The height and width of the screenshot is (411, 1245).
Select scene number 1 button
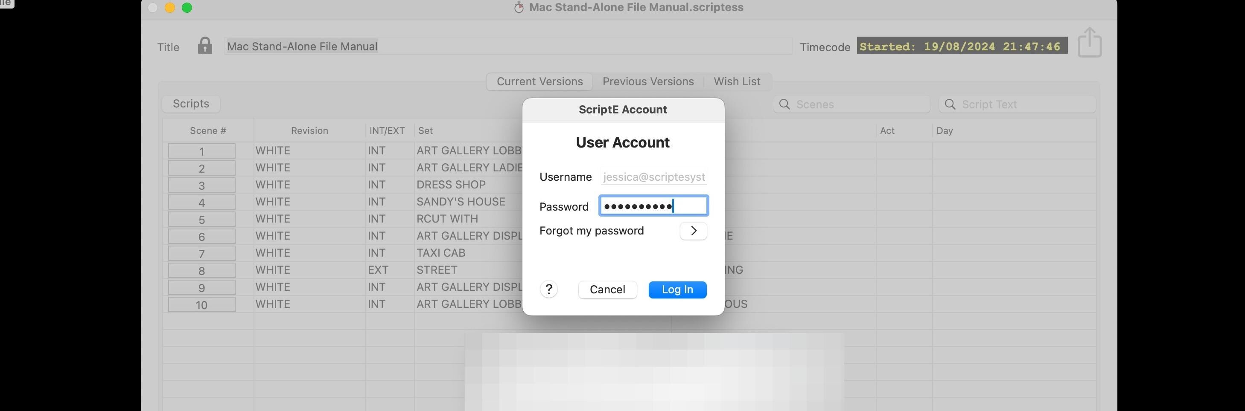pyautogui.click(x=201, y=151)
